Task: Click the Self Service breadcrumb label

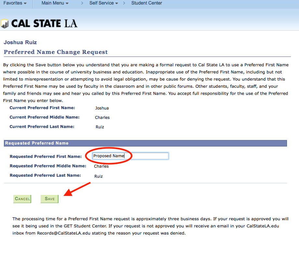Action: pos(101,3)
